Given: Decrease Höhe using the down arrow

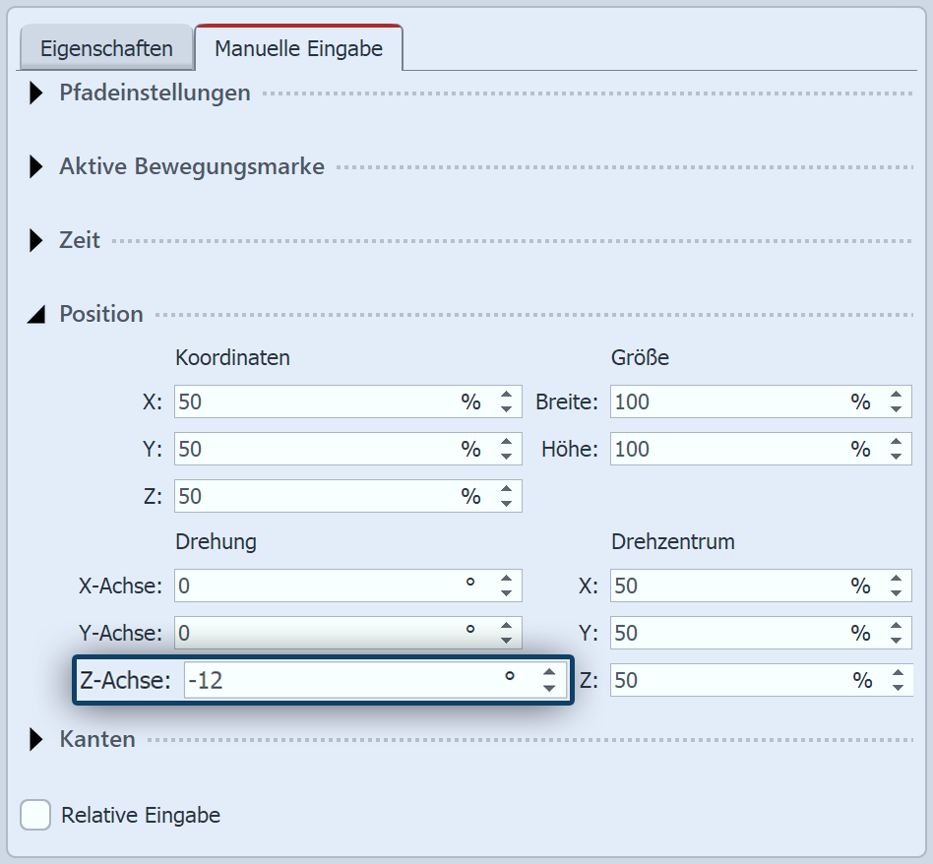Looking at the screenshot, I should (896, 457).
